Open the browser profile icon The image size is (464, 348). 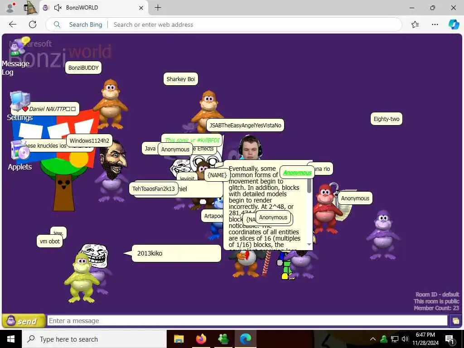[x=11, y=8]
